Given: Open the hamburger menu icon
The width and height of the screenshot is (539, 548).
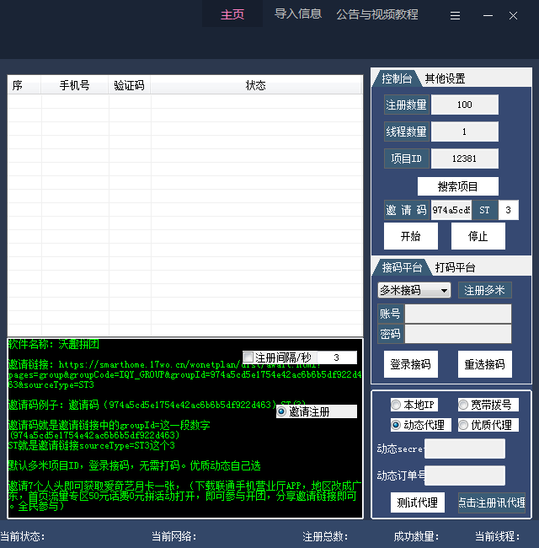Looking at the screenshot, I should [455, 15].
